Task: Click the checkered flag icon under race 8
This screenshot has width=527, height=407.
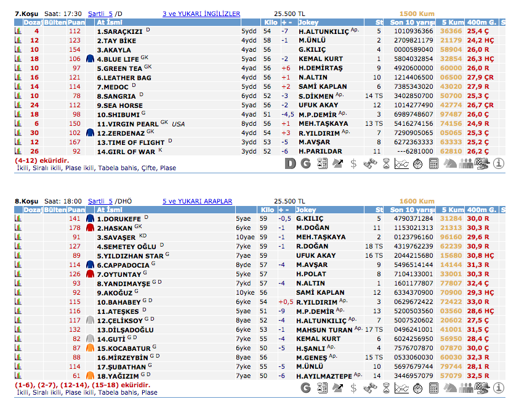Action: (482, 388)
